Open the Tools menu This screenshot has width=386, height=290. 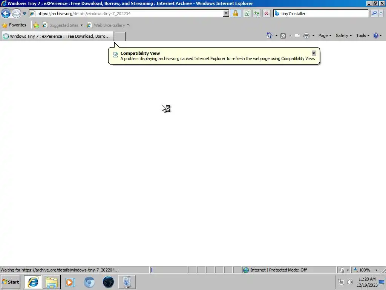(363, 35)
